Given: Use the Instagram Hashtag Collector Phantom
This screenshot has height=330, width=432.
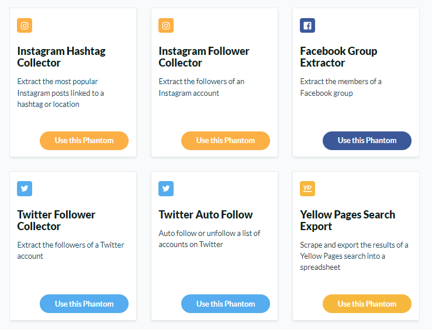Looking at the screenshot, I should 84,141.
